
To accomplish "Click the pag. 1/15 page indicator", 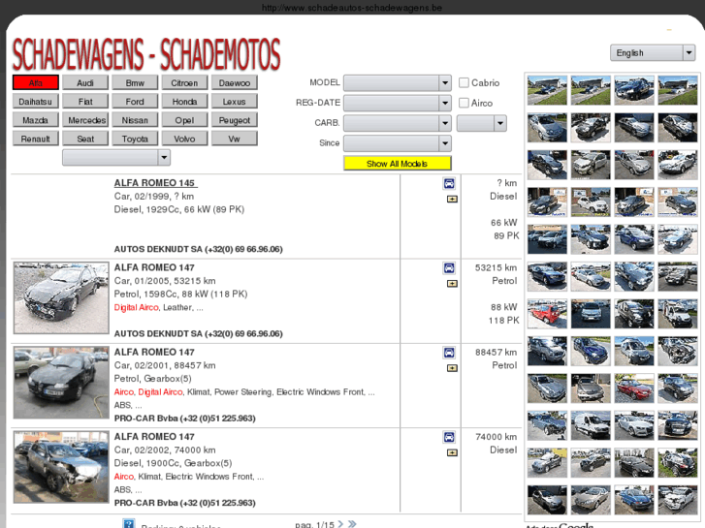I will (315, 524).
